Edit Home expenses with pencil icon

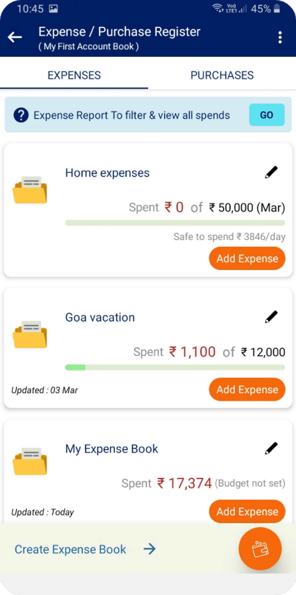pos(271,172)
